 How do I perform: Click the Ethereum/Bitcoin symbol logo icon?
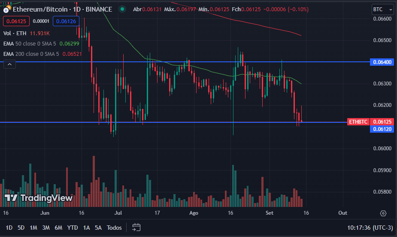pos(6,9)
